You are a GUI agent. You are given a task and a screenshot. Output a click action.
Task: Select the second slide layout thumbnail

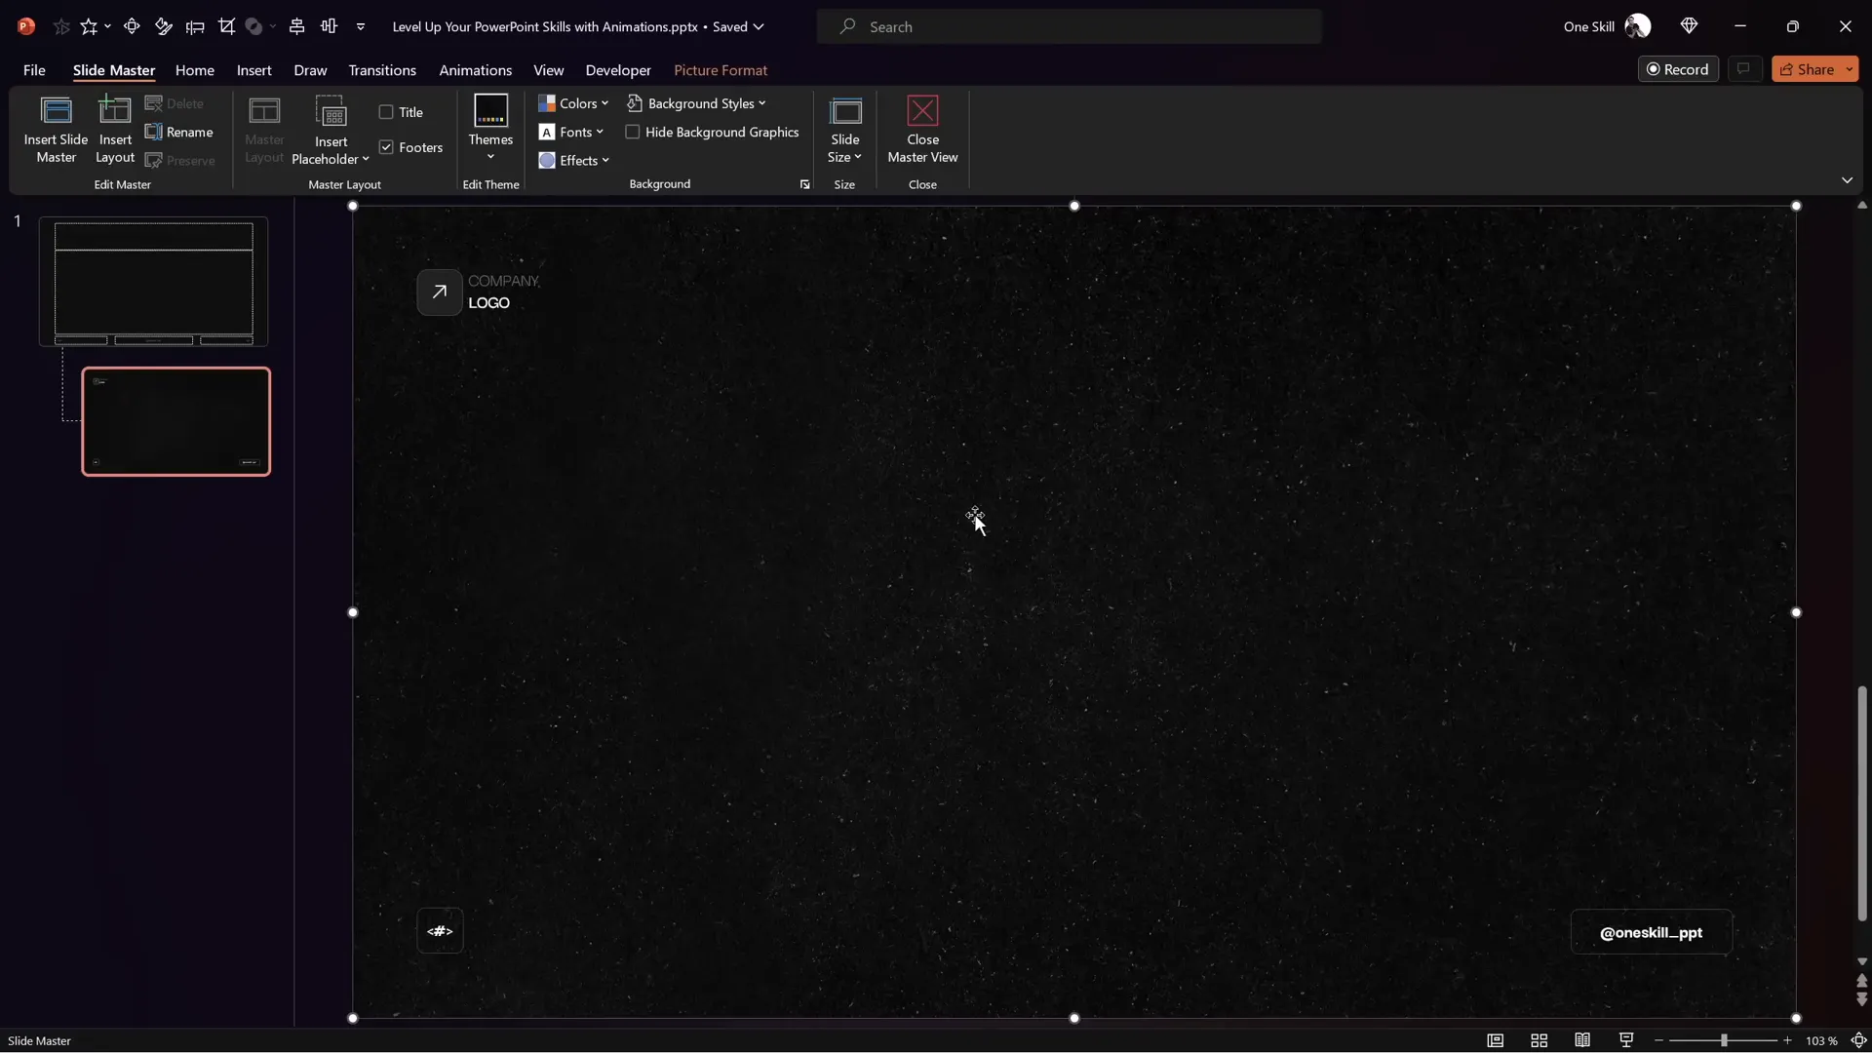click(x=175, y=421)
